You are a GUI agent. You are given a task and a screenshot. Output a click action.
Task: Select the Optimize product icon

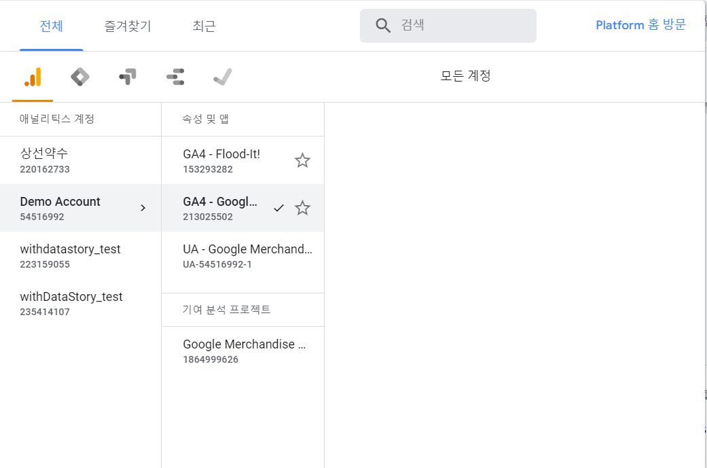tap(128, 77)
